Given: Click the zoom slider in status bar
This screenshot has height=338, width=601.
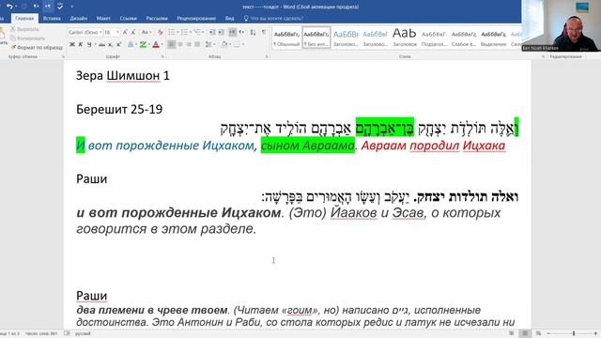Looking at the screenshot, I should click(x=574, y=334).
